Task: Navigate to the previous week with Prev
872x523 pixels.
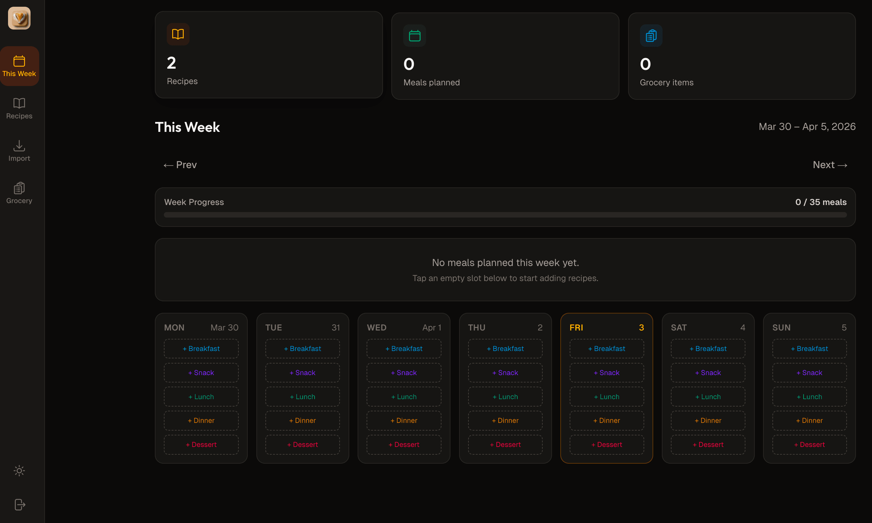Action: point(180,165)
